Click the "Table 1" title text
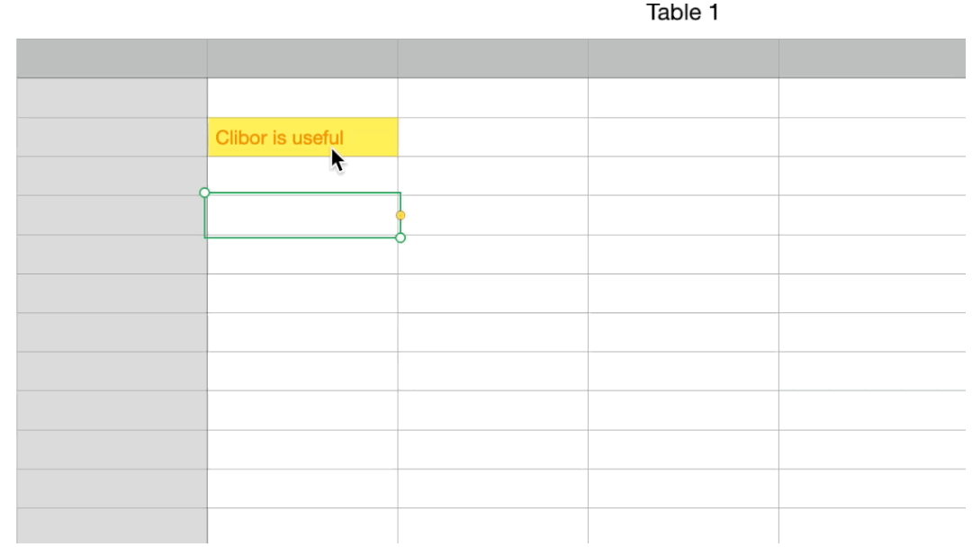The height and width of the screenshot is (547, 972). [x=682, y=13]
